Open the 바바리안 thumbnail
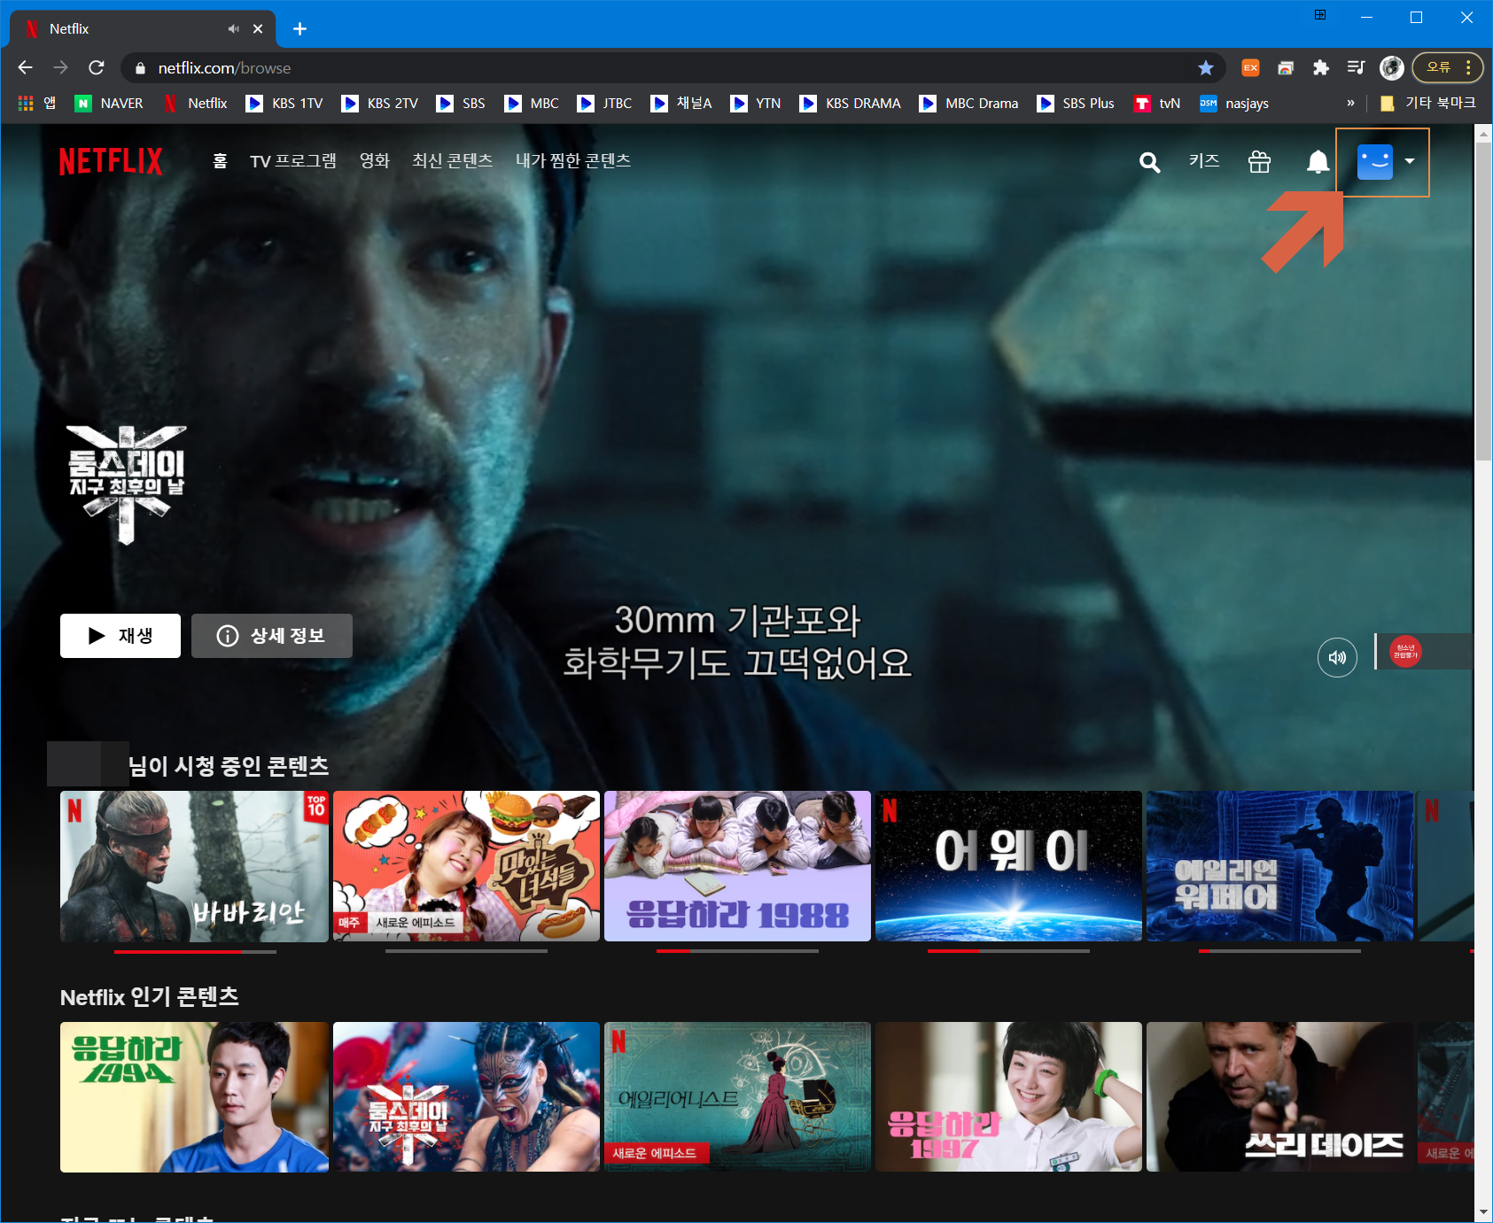 pos(194,866)
